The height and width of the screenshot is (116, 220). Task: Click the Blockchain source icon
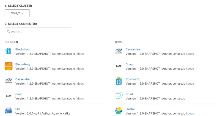coord(9,51)
